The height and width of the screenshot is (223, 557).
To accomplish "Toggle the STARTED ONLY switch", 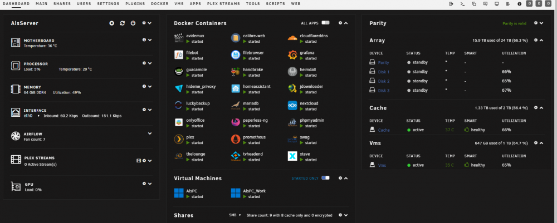I will (x=325, y=178).
